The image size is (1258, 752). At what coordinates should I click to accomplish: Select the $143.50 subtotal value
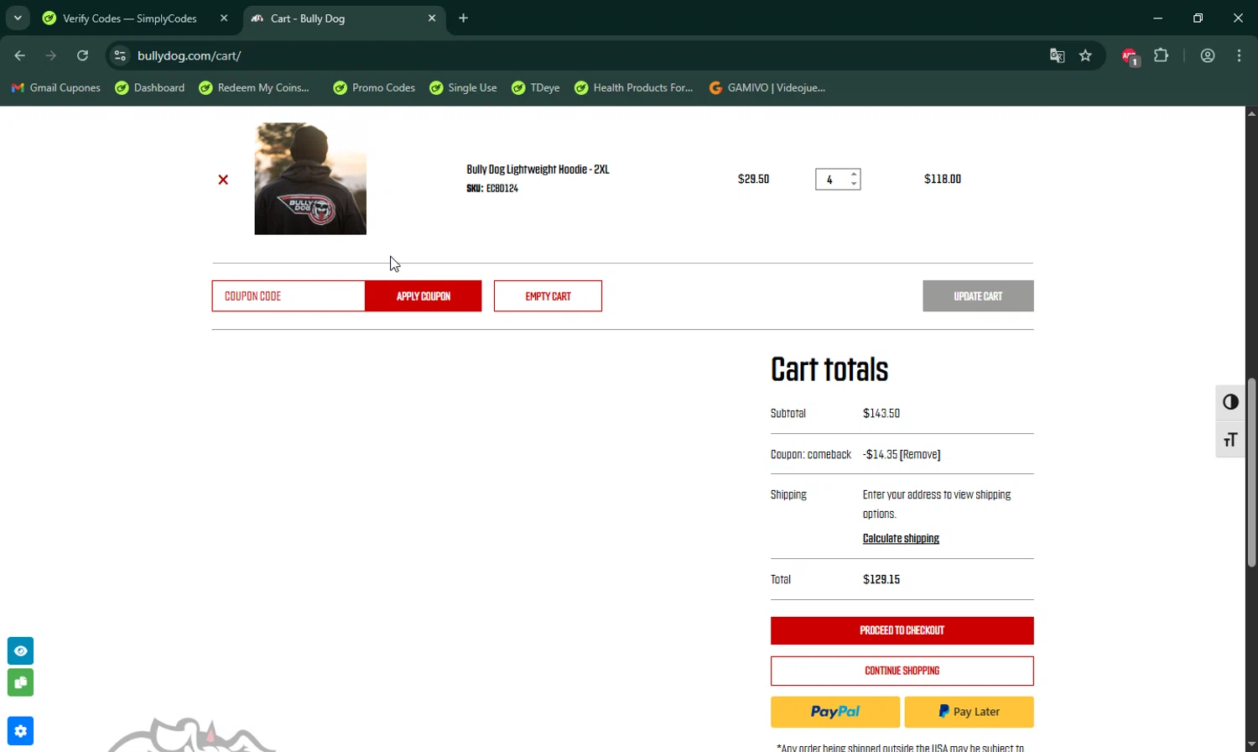click(881, 414)
